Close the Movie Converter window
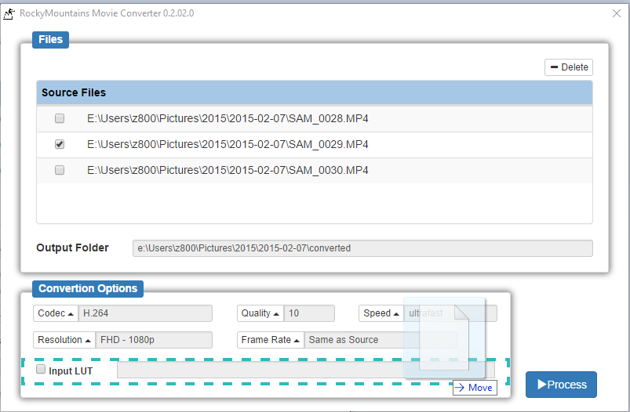This screenshot has height=412, width=630. (615, 13)
